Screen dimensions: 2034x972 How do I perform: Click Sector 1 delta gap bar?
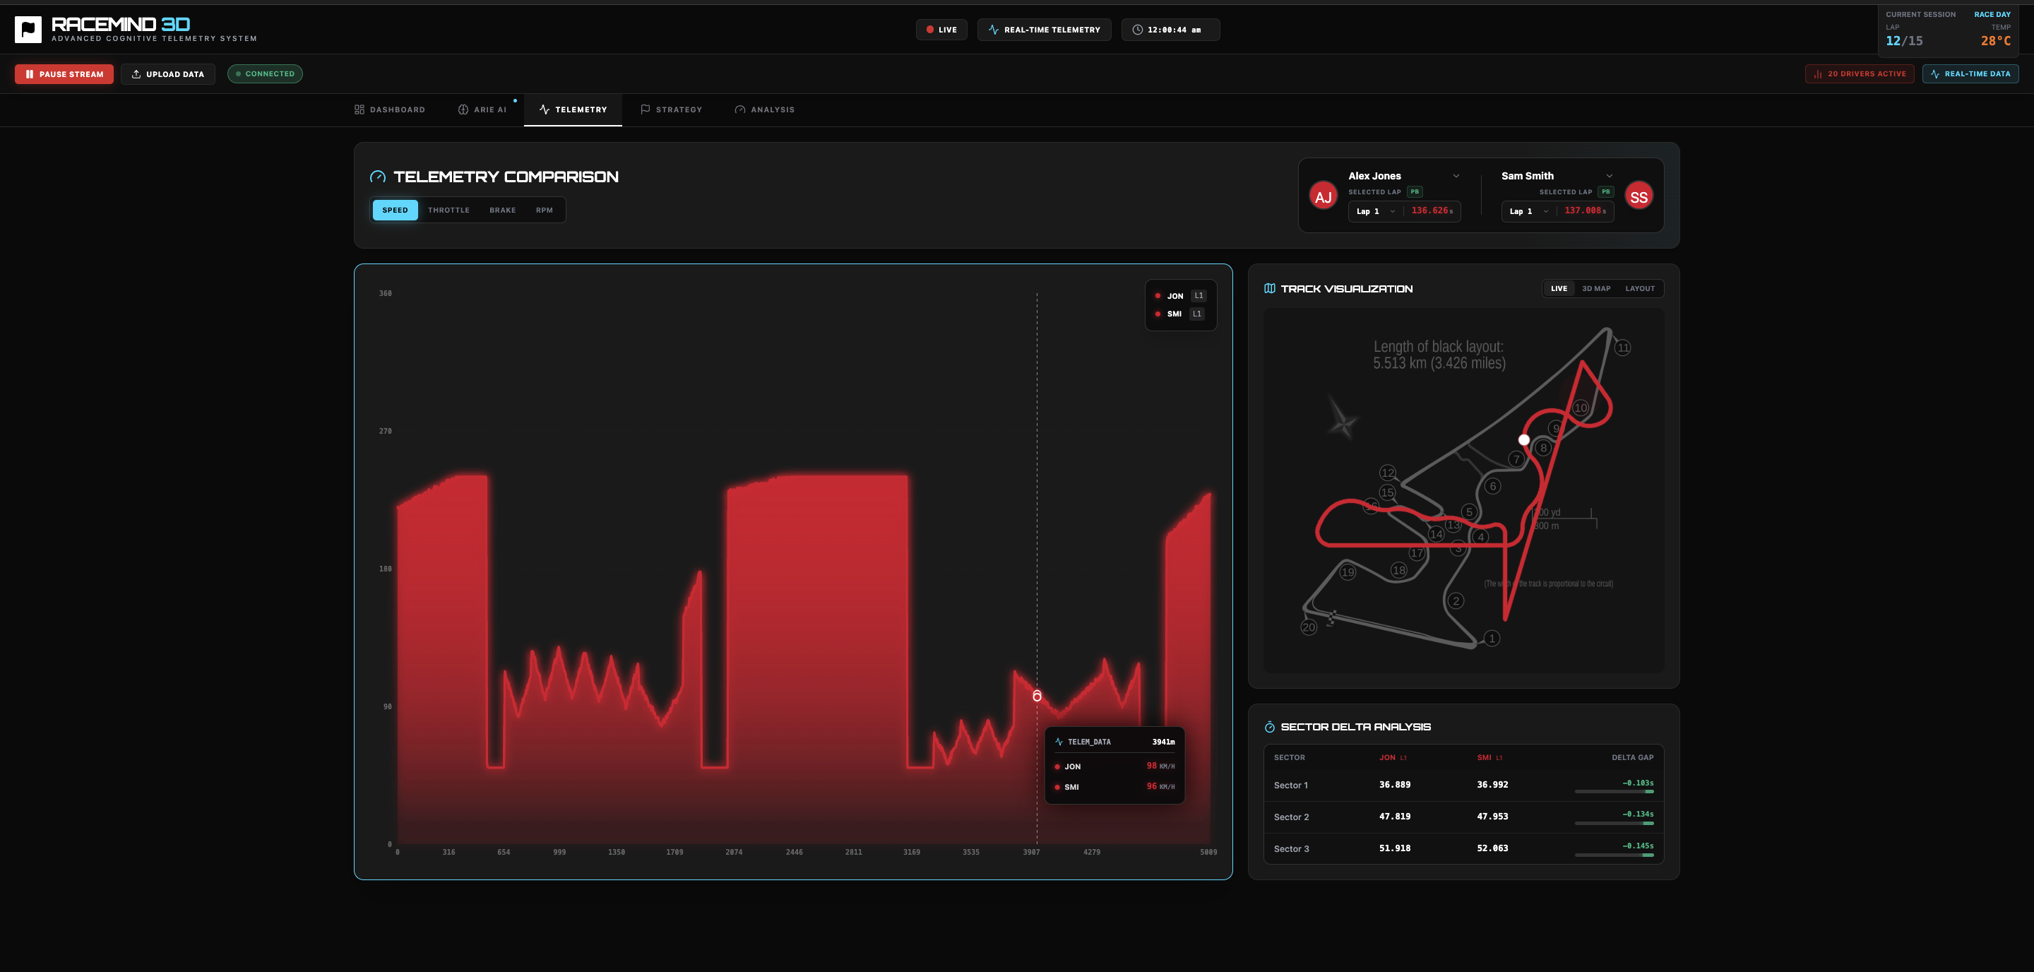point(1613,791)
